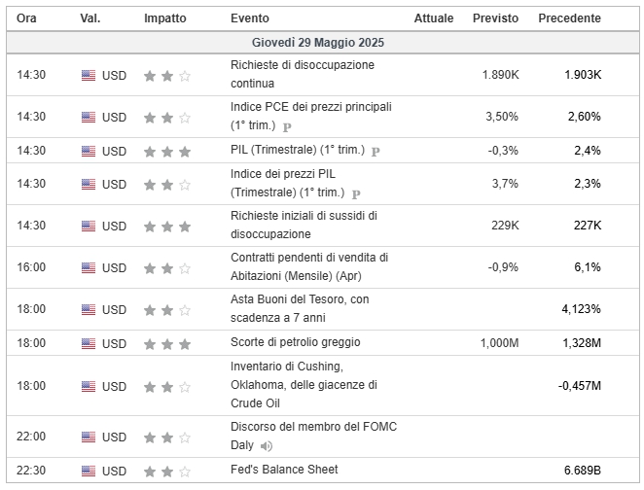Click the US flag on the Scorte di petrolio row
Image resolution: width=644 pixels, height=490 pixels.
(x=89, y=343)
